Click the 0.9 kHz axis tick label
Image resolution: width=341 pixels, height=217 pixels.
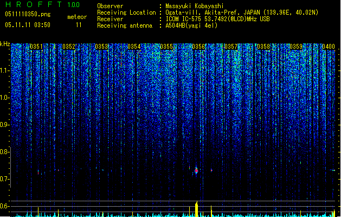pyautogui.click(x=4, y=125)
